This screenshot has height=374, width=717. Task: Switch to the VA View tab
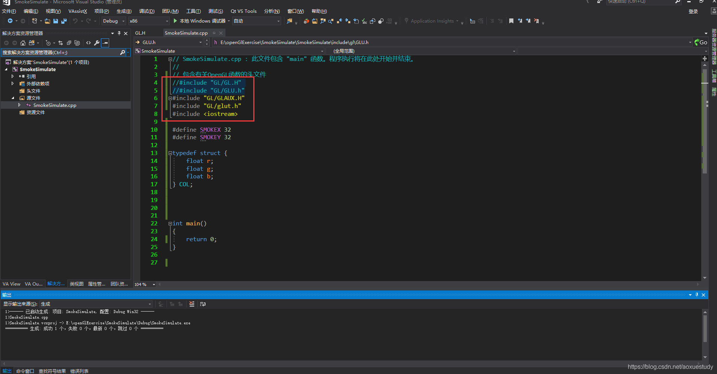coord(12,284)
